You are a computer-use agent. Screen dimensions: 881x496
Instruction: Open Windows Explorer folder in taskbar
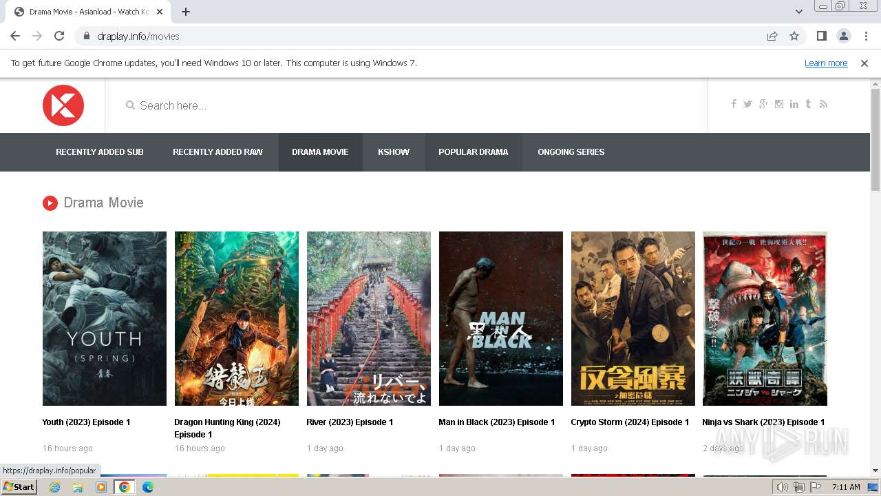point(78,487)
